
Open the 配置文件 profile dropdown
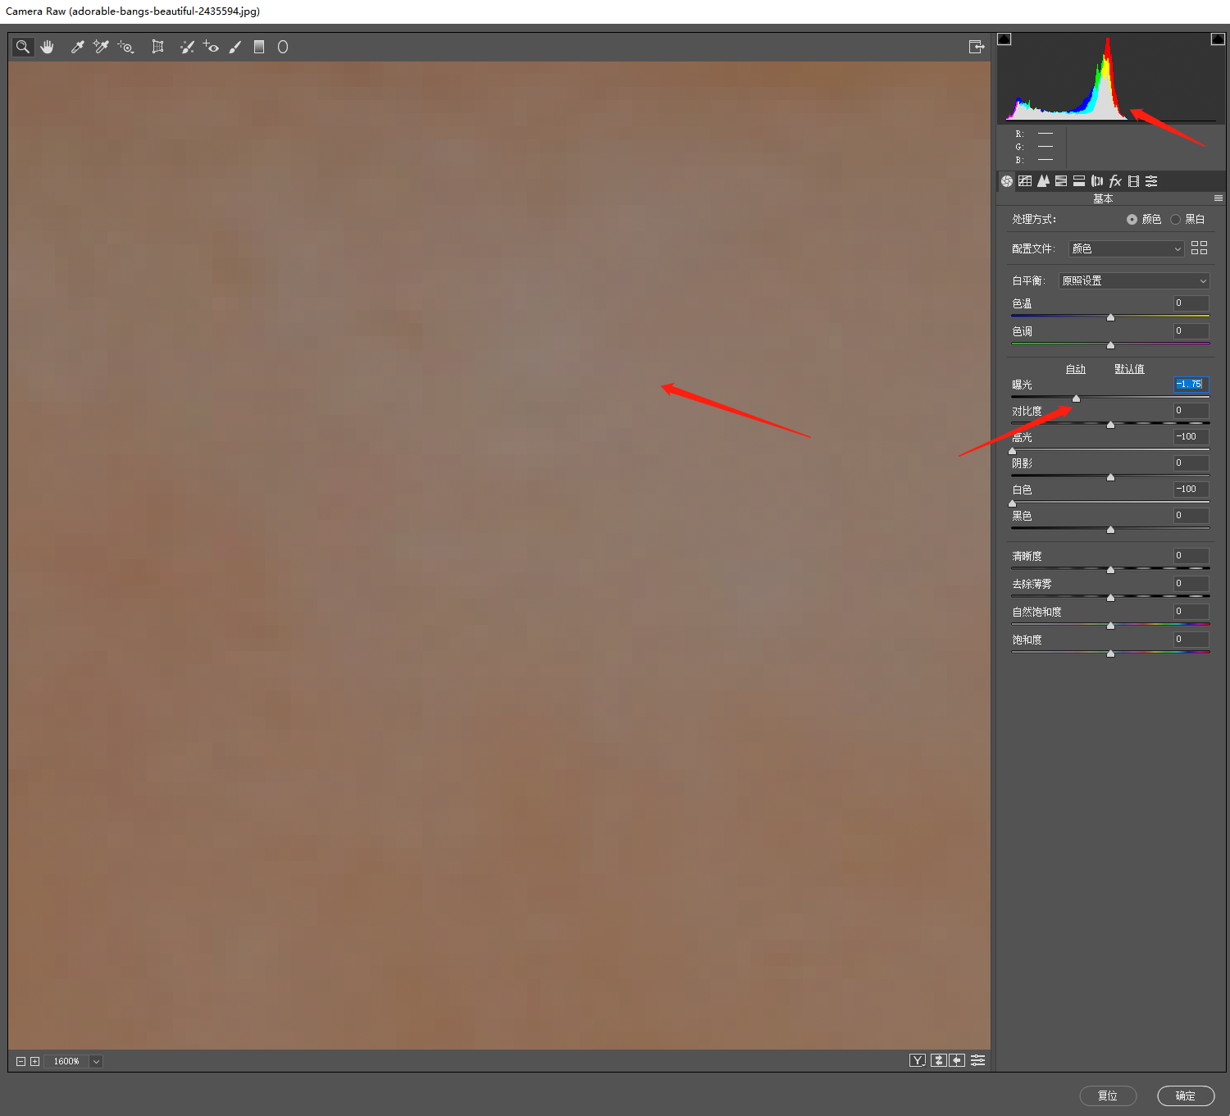click(1127, 248)
